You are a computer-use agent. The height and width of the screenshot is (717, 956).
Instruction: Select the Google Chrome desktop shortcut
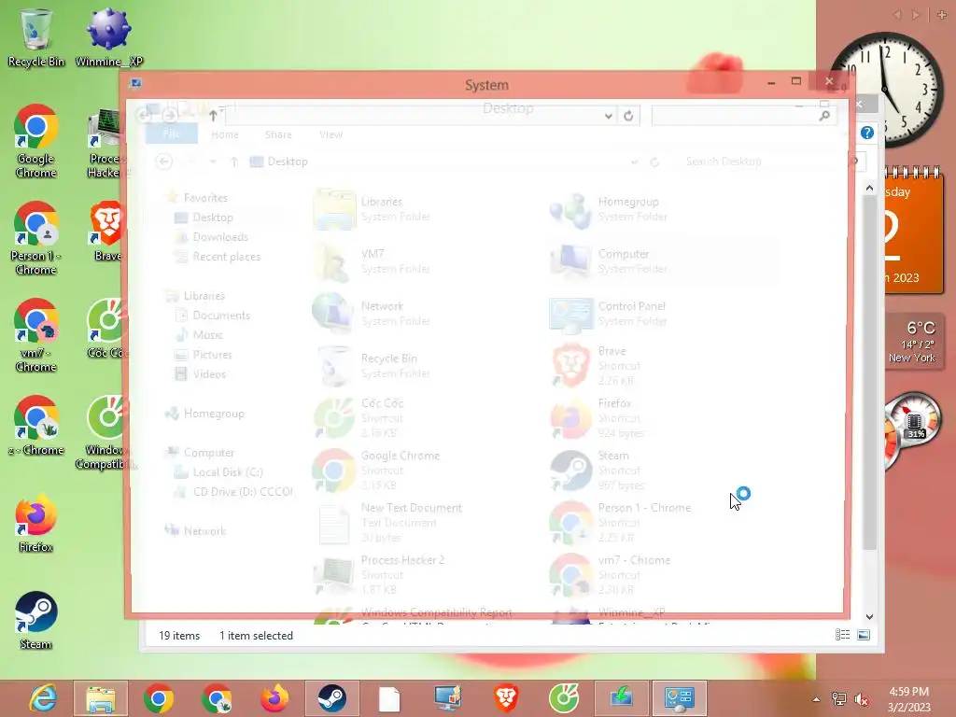tap(36, 142)
